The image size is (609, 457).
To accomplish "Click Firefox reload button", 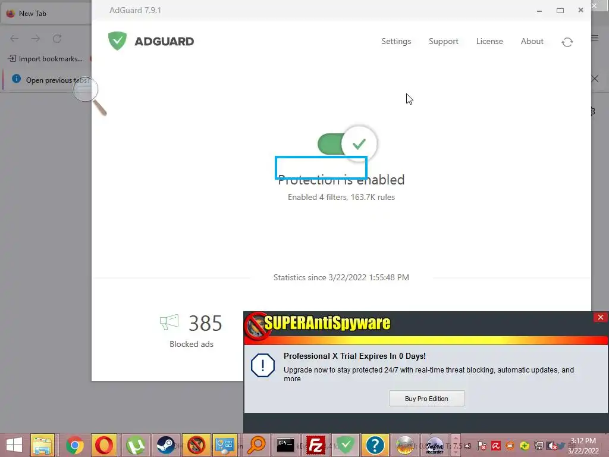I will click(57, 39).
